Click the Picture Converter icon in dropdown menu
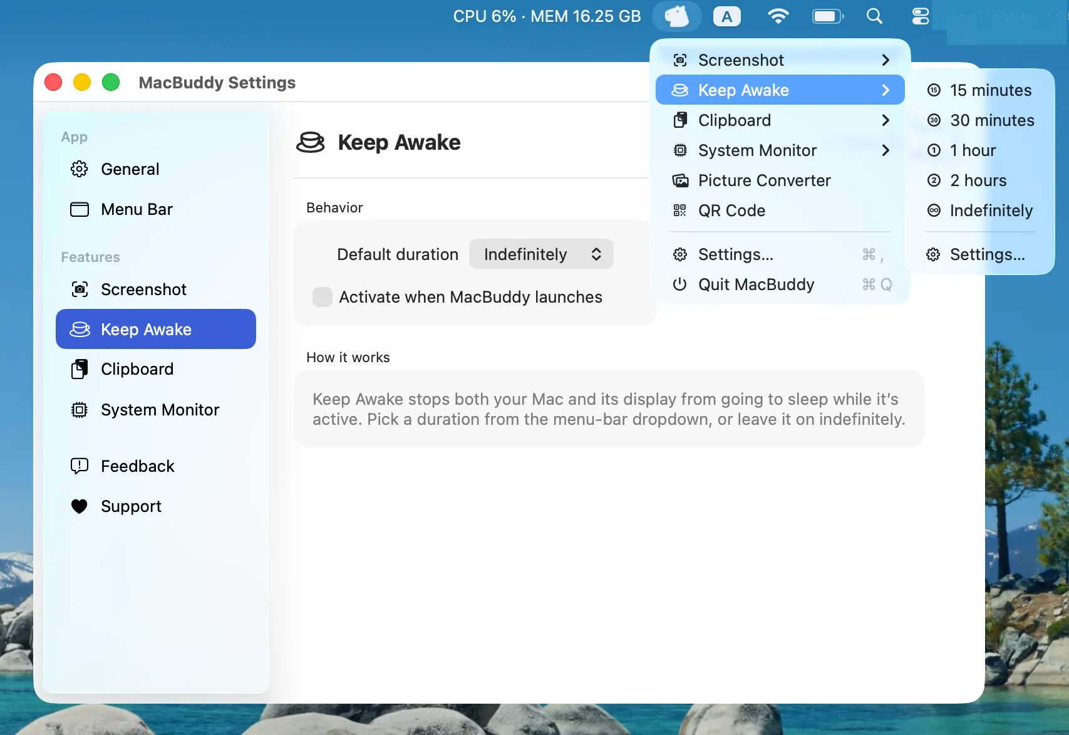 point(680,180)
